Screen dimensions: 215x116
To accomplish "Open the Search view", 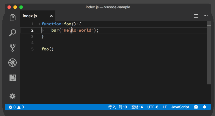I will (x=12, y=33).
